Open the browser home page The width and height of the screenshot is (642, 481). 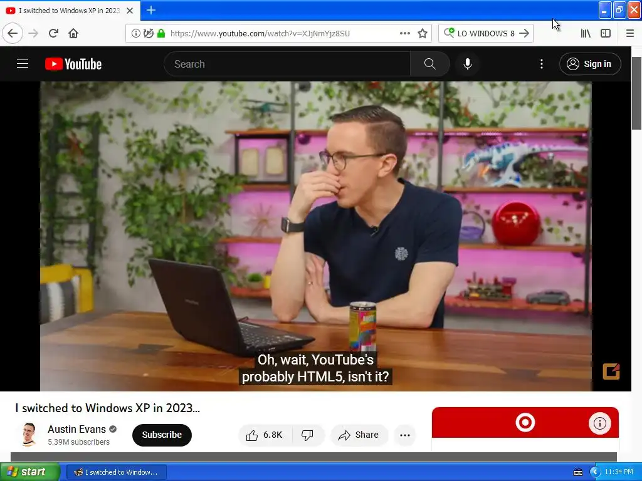pyautogui.click(x=73, y=33)
